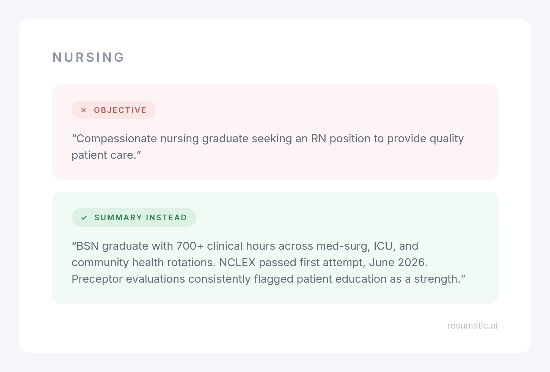Click the 'BSN graduate with 700+ clinical hours' line
The height and width of the screenshot is (372, 550).
click(245, 246)
